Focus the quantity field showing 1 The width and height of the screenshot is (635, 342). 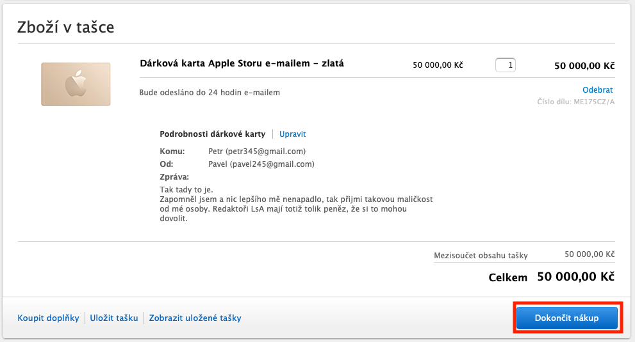[506, 65]
